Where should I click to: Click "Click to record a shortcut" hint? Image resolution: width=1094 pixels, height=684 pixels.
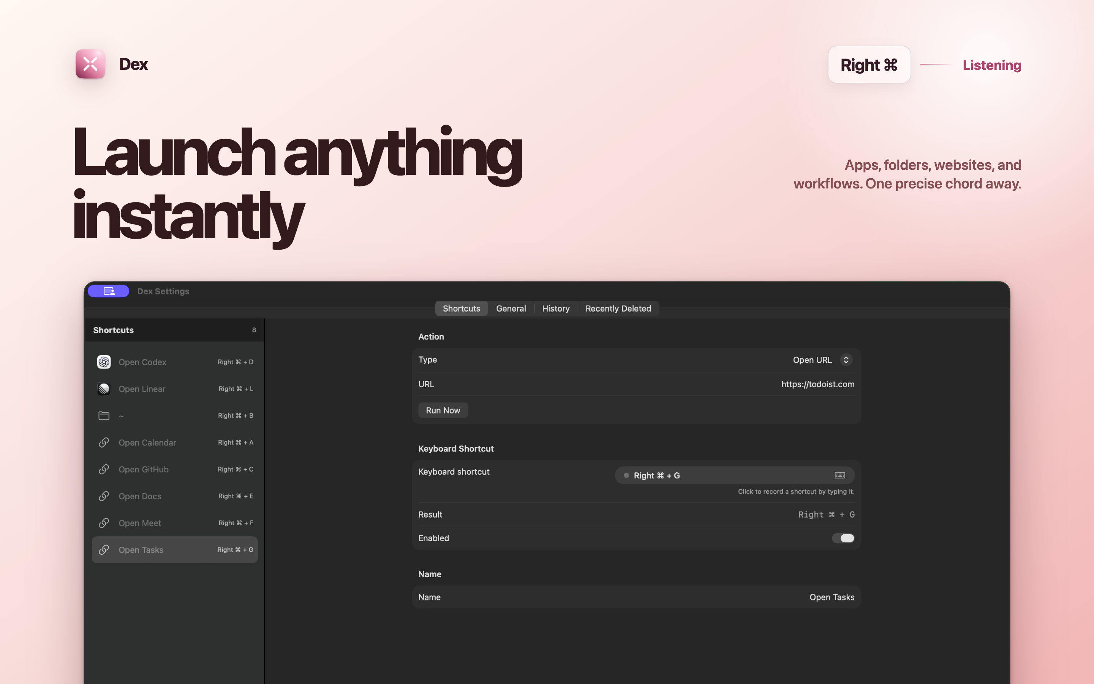(x=796, y=491)
